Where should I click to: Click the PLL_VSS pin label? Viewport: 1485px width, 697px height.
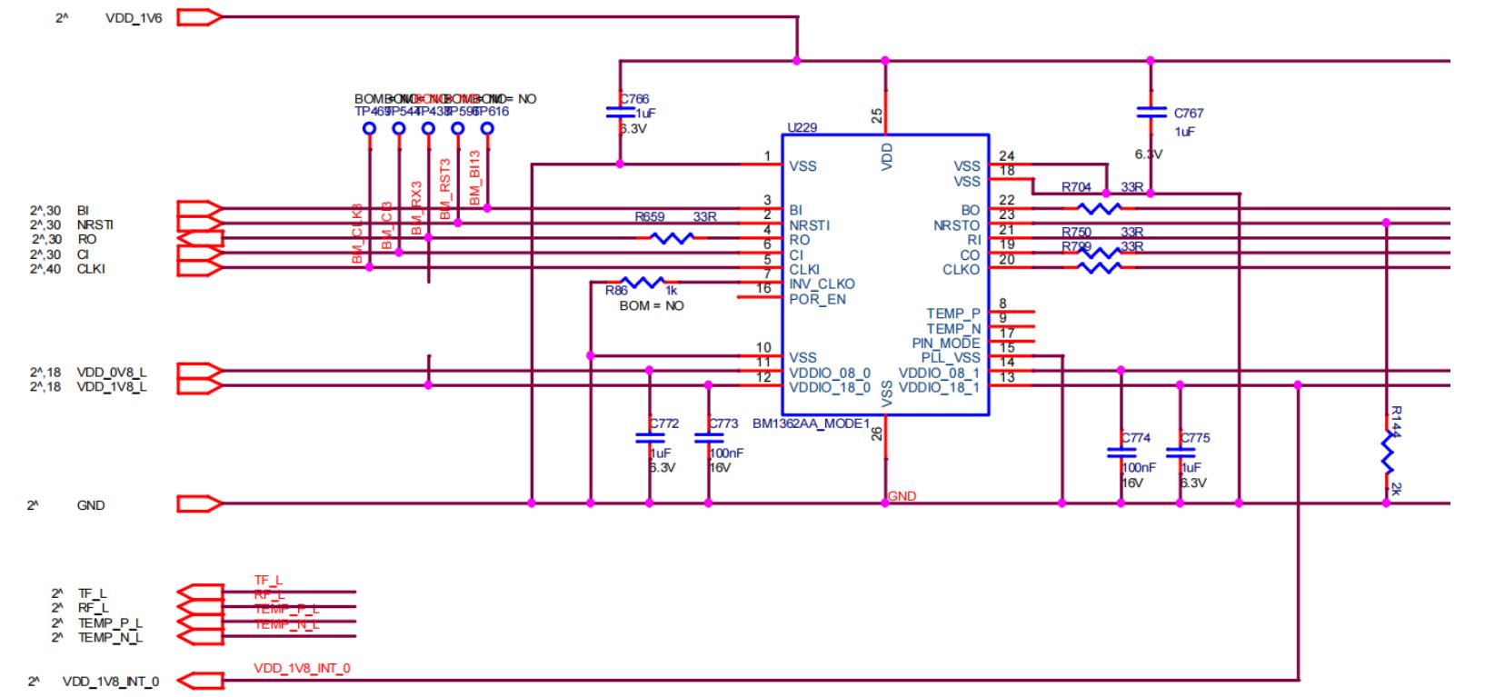(x=950, y=358)
